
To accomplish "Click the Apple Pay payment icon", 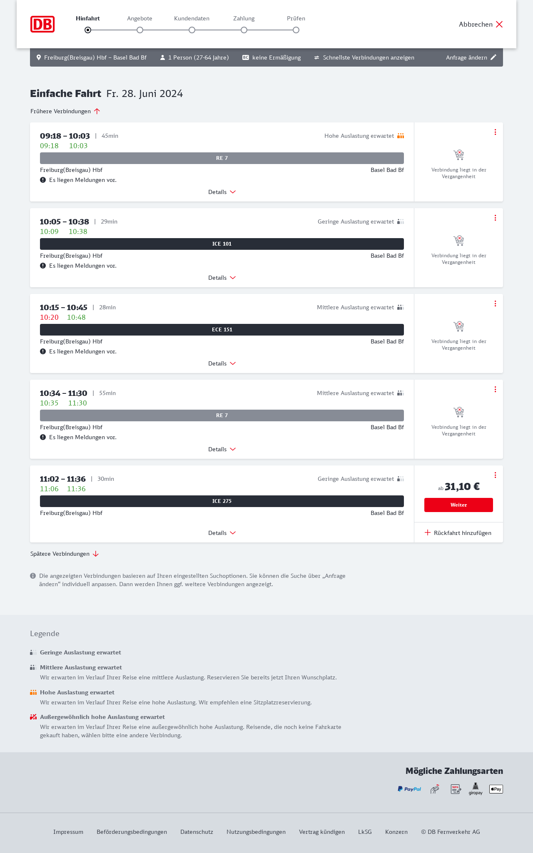I will (x=496, y=789).
